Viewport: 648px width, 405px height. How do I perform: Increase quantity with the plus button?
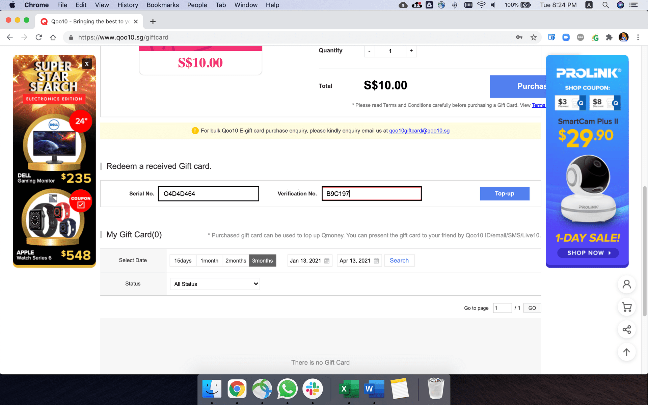click(x=411, y=51)
